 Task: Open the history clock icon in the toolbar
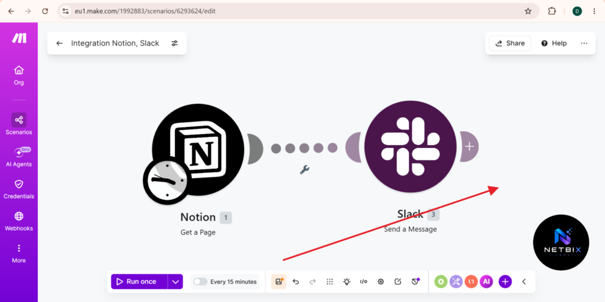coord(415,281)
